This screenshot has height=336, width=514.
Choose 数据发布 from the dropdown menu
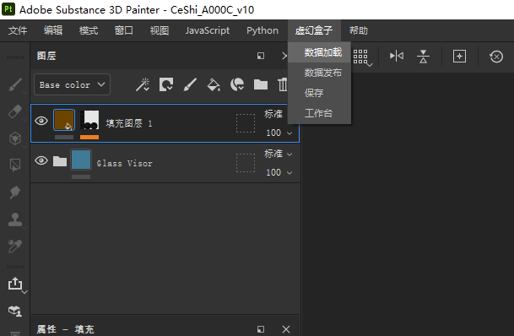click(319, 73)
